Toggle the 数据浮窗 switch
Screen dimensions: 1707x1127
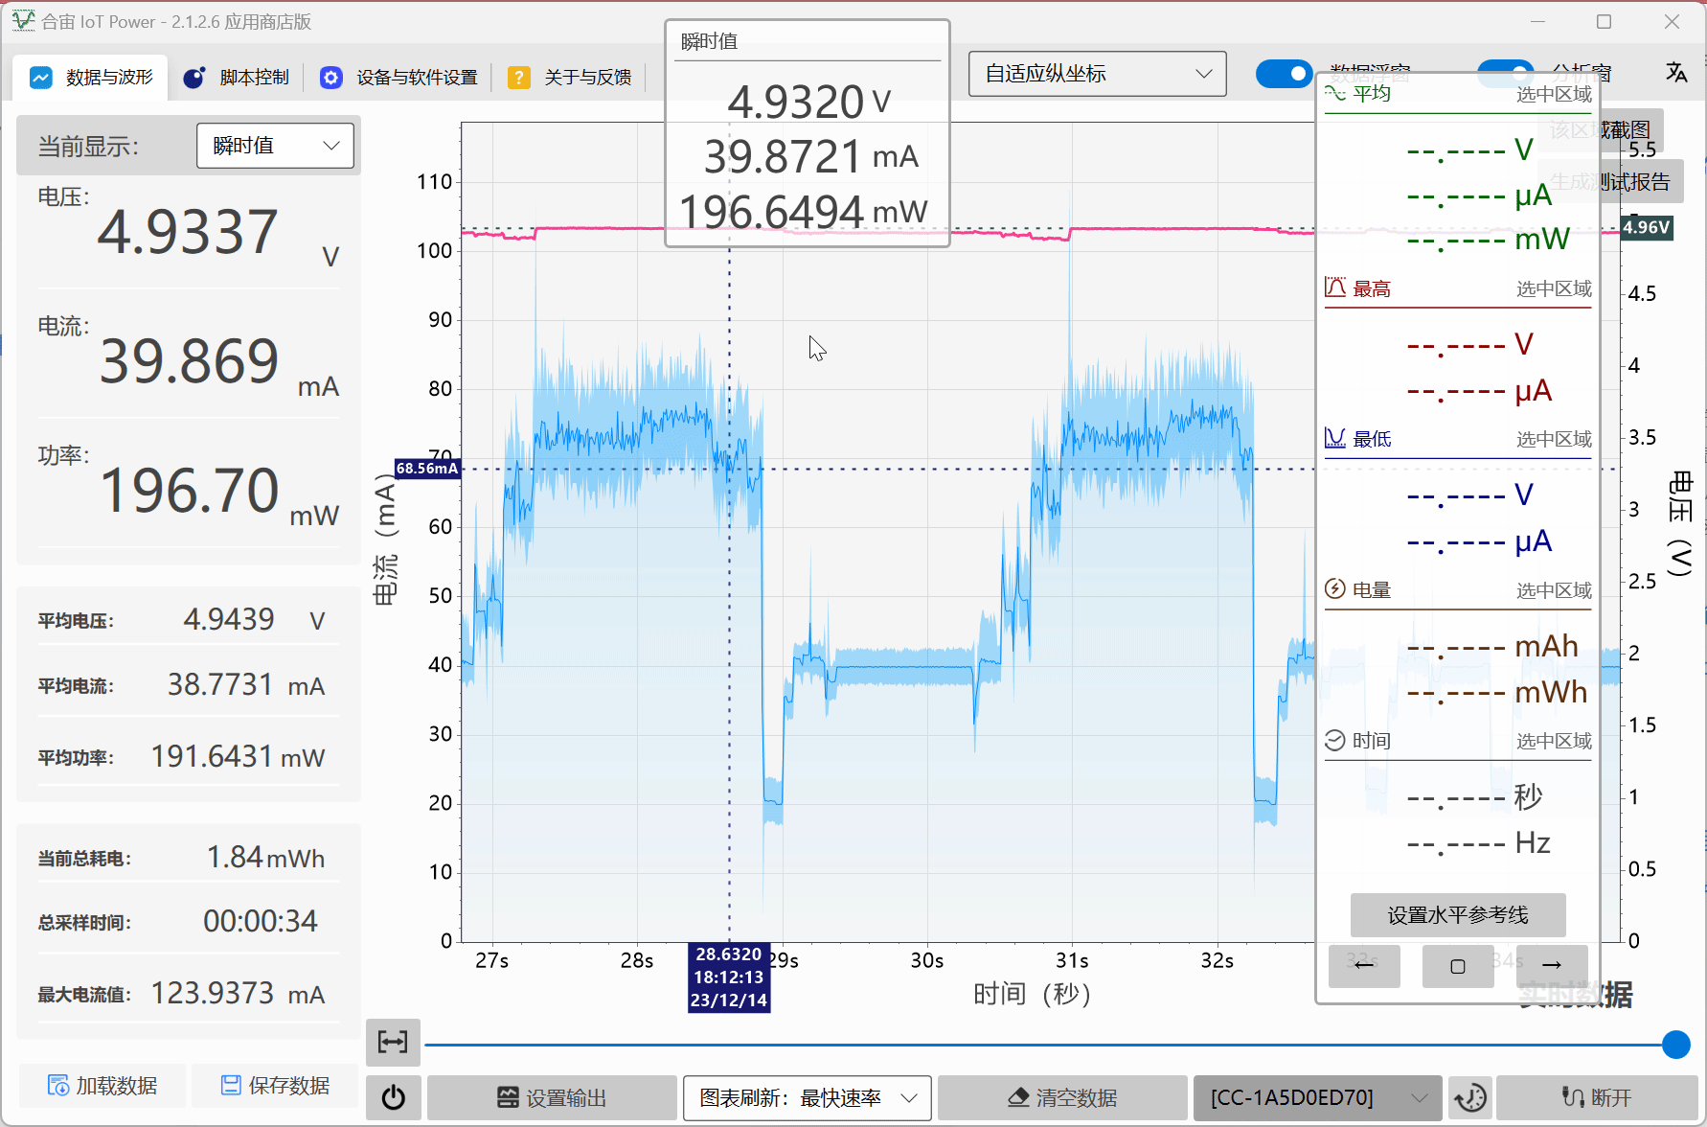point(1284,74)
